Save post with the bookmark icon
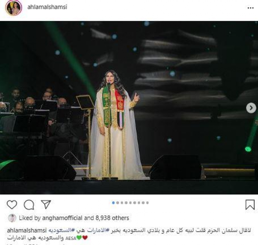The height and width of the screenshot is (245, 258). [x=250, y=205]
